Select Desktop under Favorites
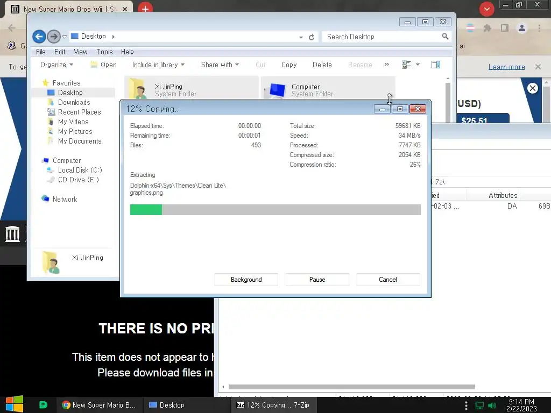The image size is (551, 413). [x=70, y=92]
